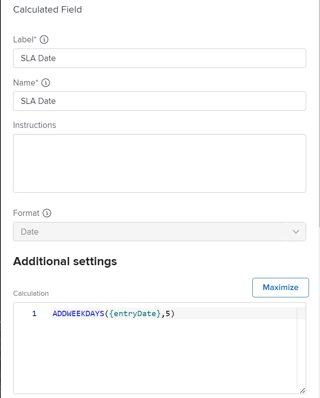The height and width of the screenshot is (398, 320).
Task: Select line number 1 in the editor gutter
Action: [34, 314]
